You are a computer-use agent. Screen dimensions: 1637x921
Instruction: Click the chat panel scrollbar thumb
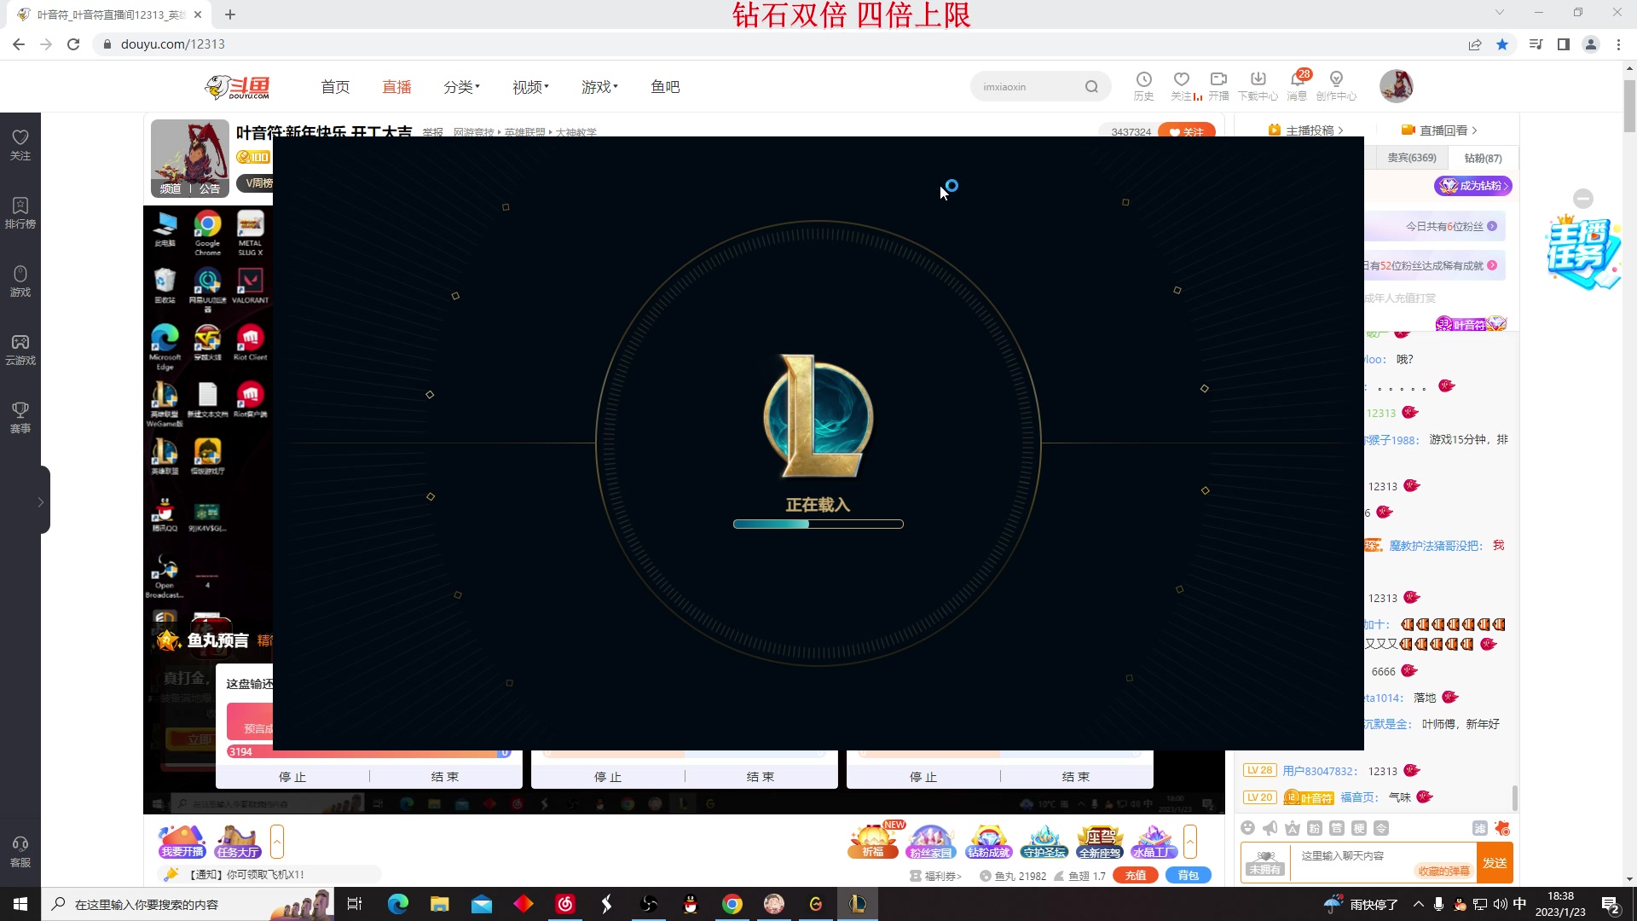(x=1514, y=799)
